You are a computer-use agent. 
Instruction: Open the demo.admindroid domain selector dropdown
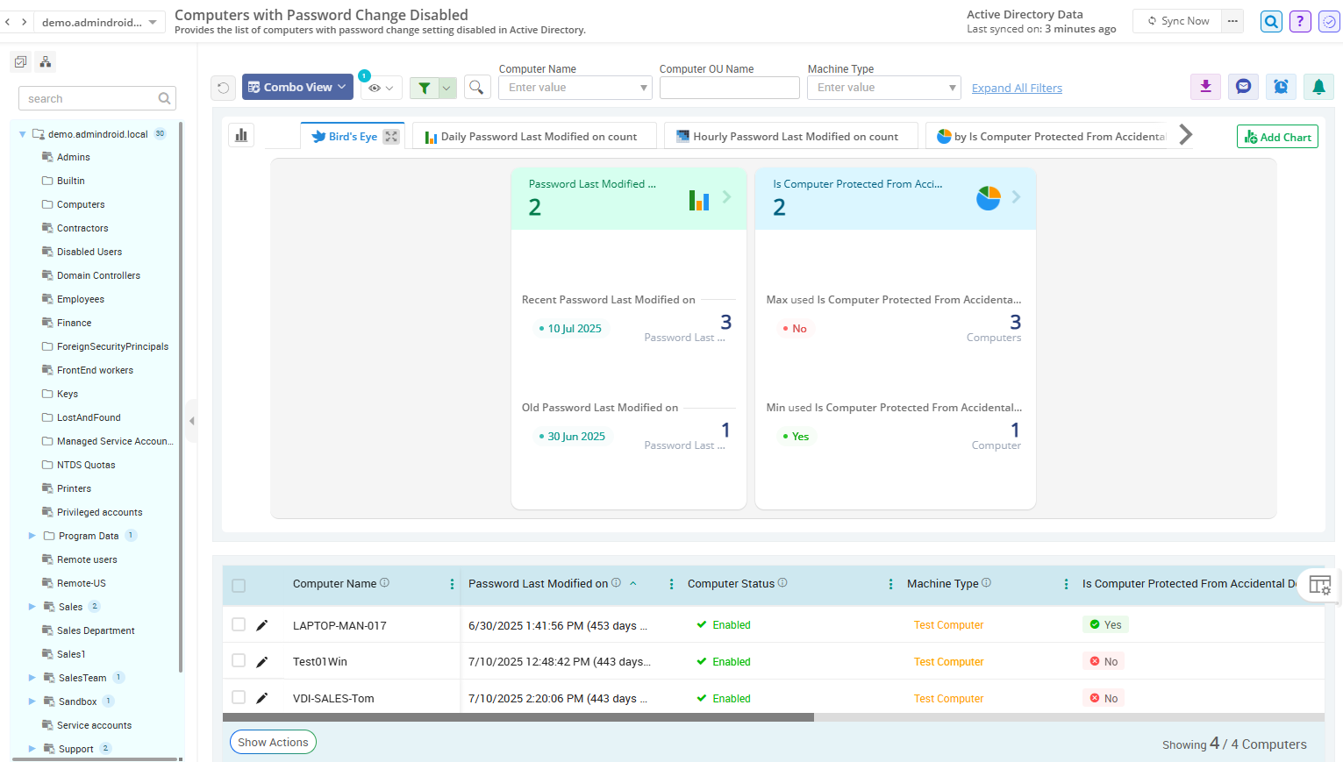click(99, 22)
